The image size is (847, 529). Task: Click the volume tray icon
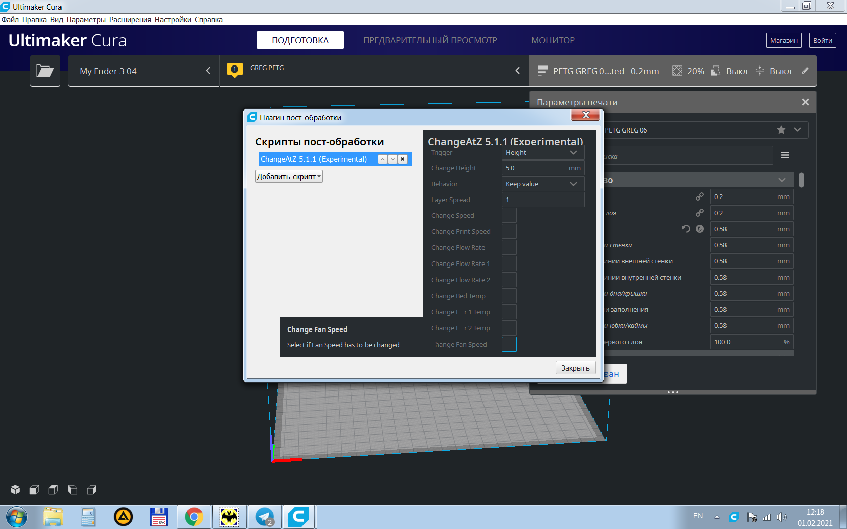782,517
